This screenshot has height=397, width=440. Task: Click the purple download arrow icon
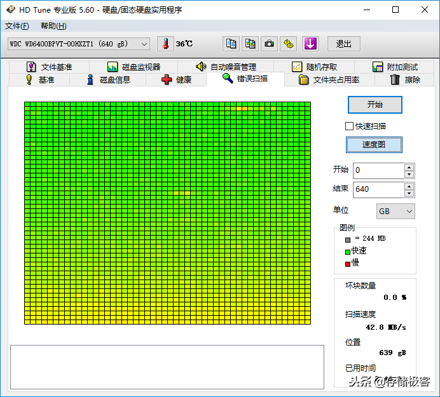[x=310, y=44]
